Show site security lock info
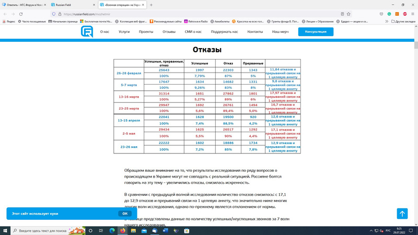 (60, 14)
